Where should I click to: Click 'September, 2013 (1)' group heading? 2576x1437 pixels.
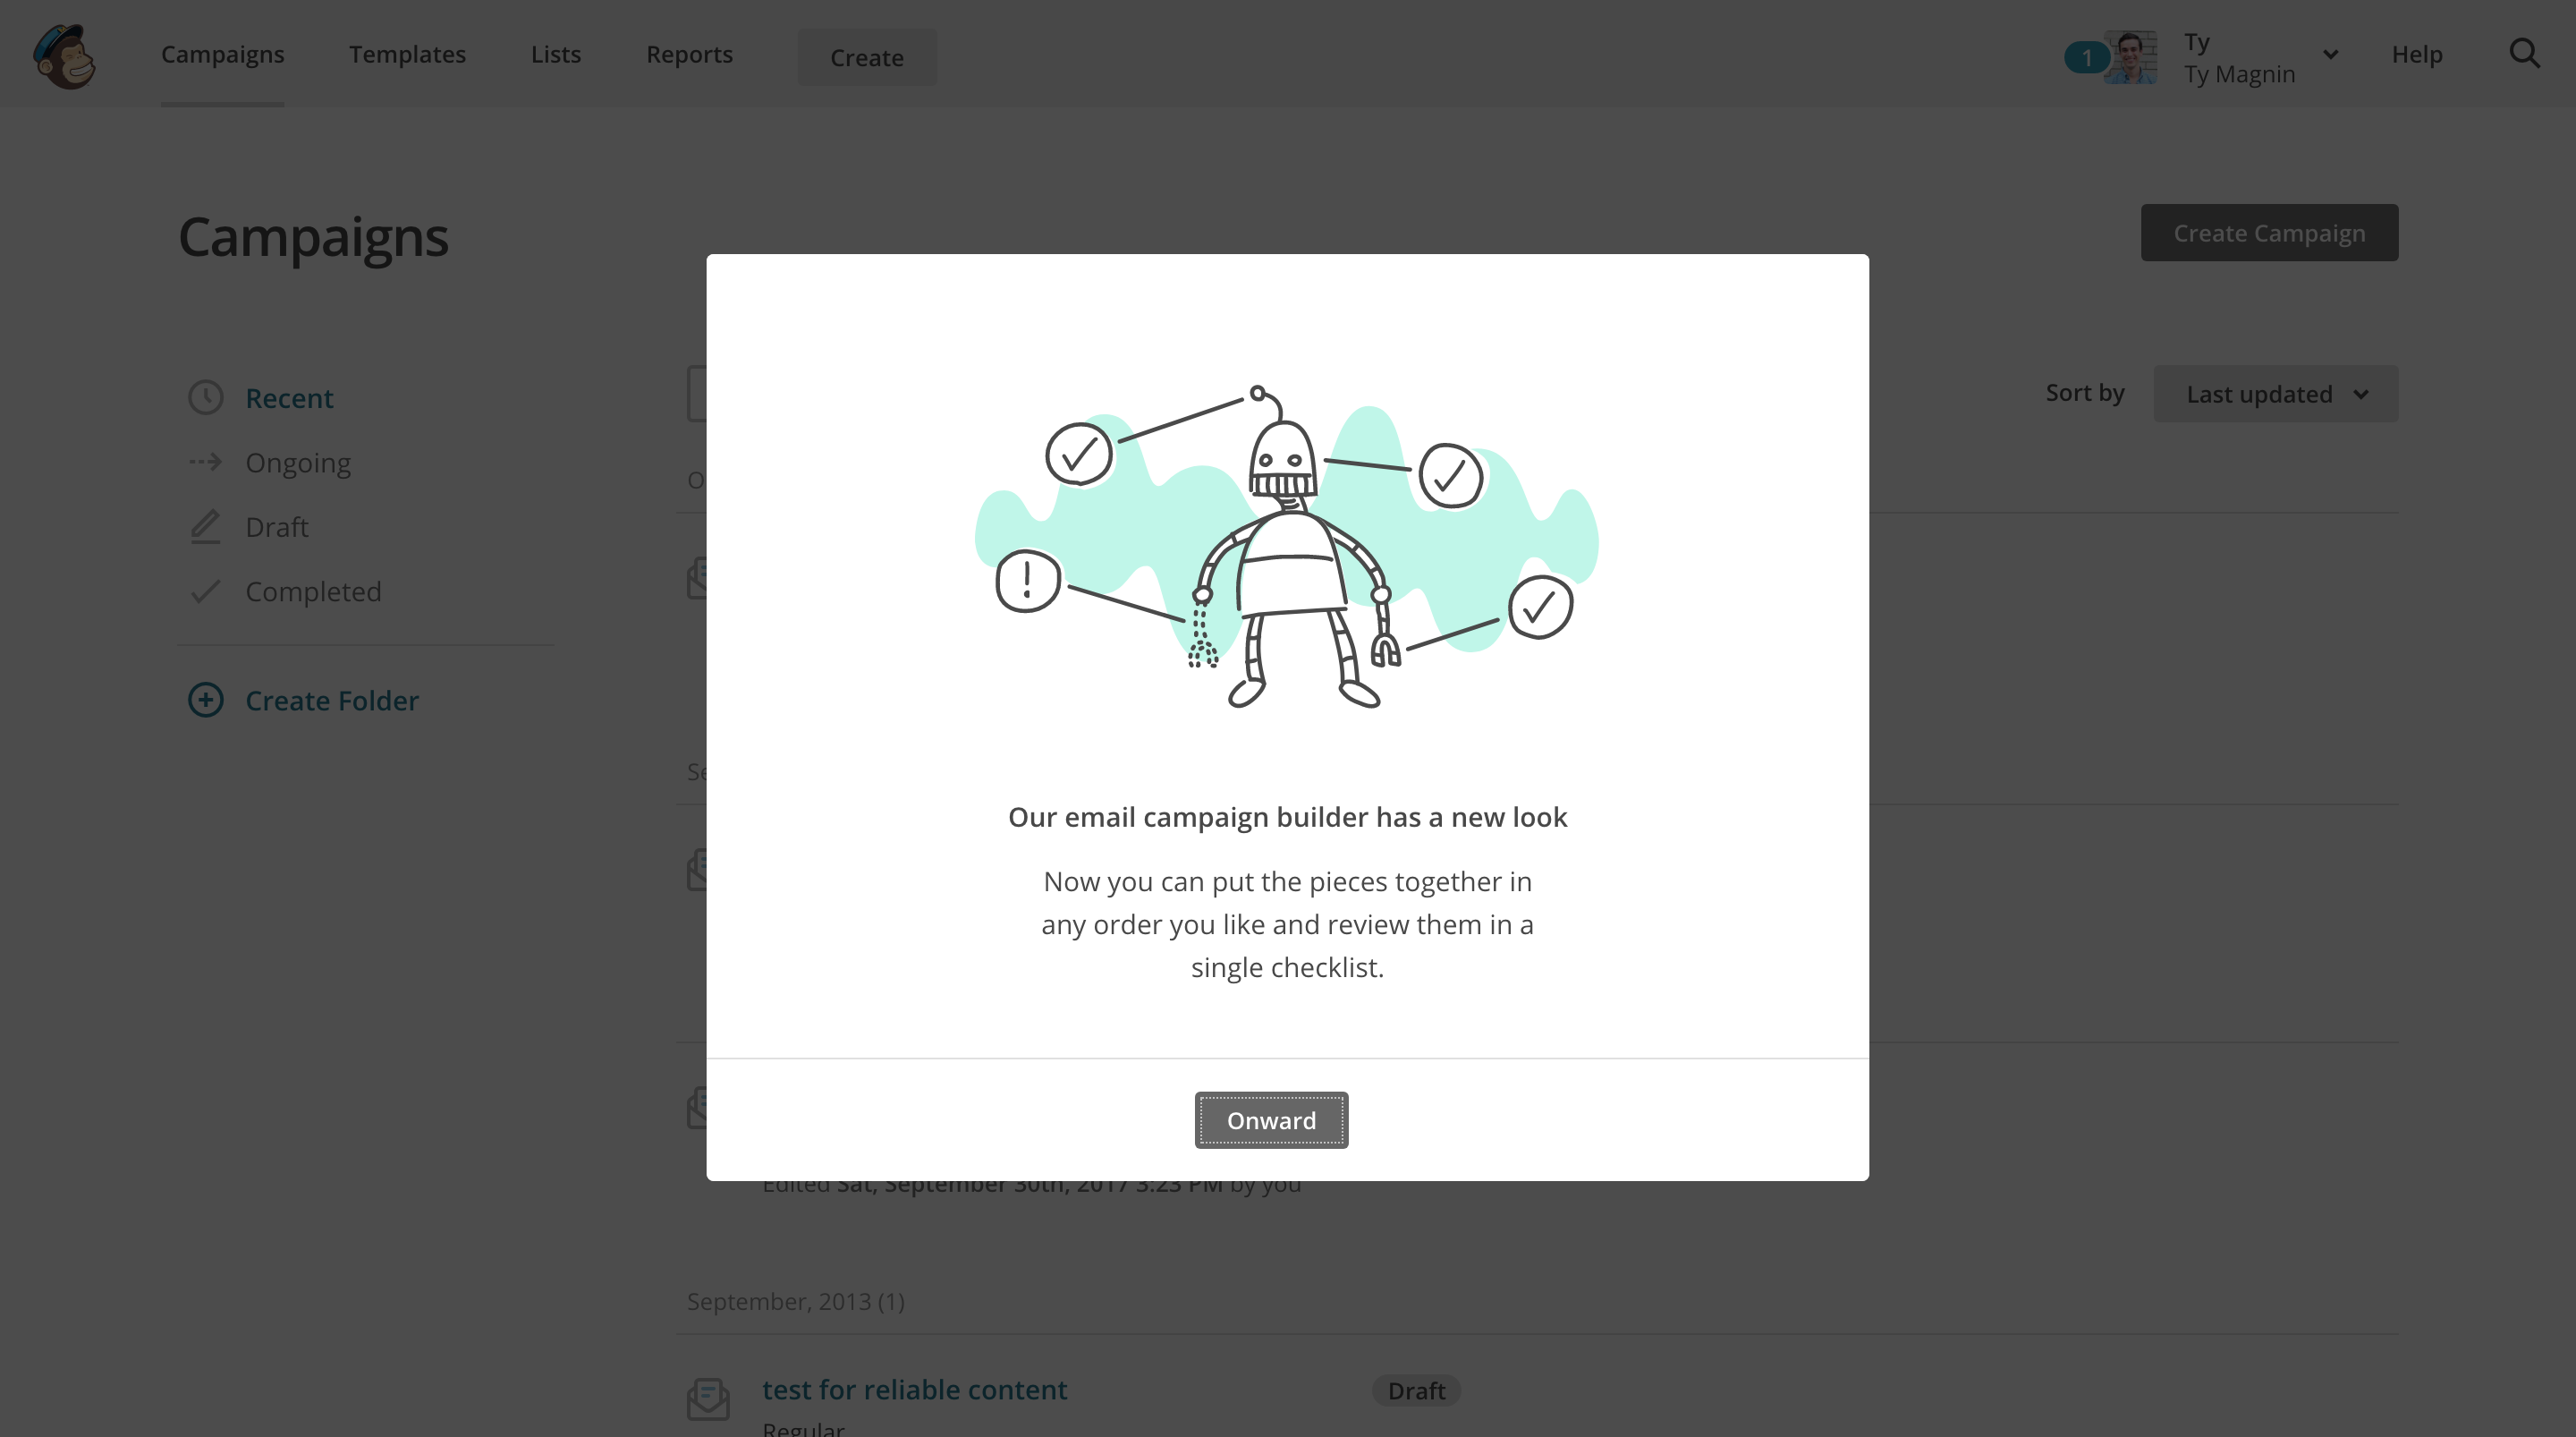(795, 1301)
